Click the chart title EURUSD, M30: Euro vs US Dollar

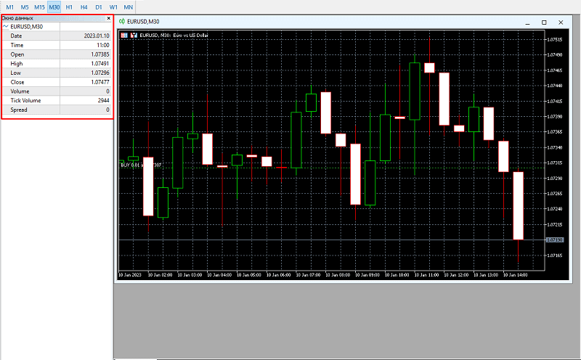pyautogui.click(x=174, y=35)
